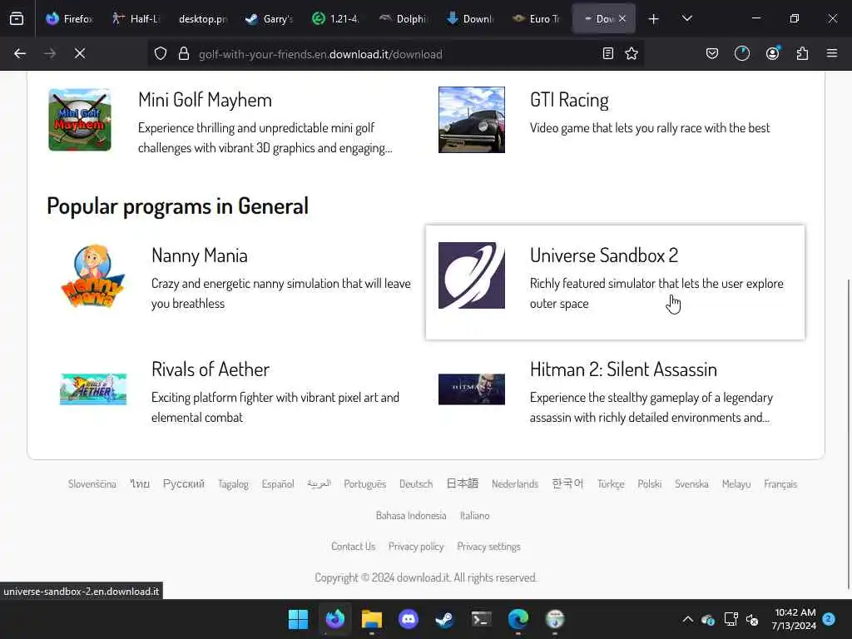Switch language to Español

coord(278,483)
